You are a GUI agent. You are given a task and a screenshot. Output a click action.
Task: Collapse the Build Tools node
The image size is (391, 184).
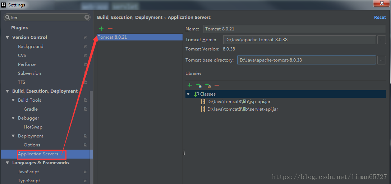(x=13, y=100)
